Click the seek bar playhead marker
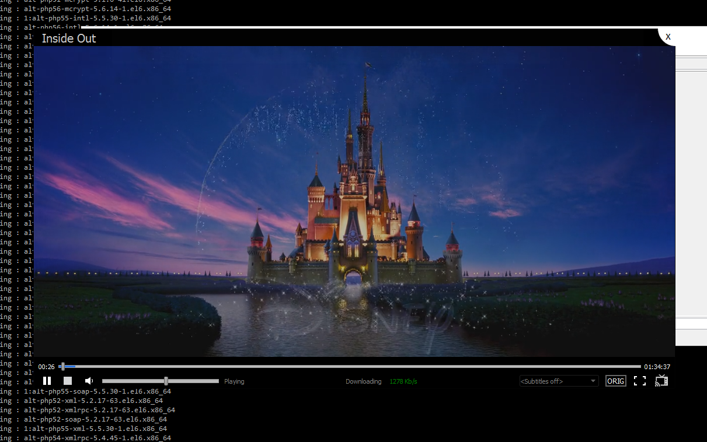The width and height of the screenshot is (707, 442). pyautogui.click(x=62, y=367)
